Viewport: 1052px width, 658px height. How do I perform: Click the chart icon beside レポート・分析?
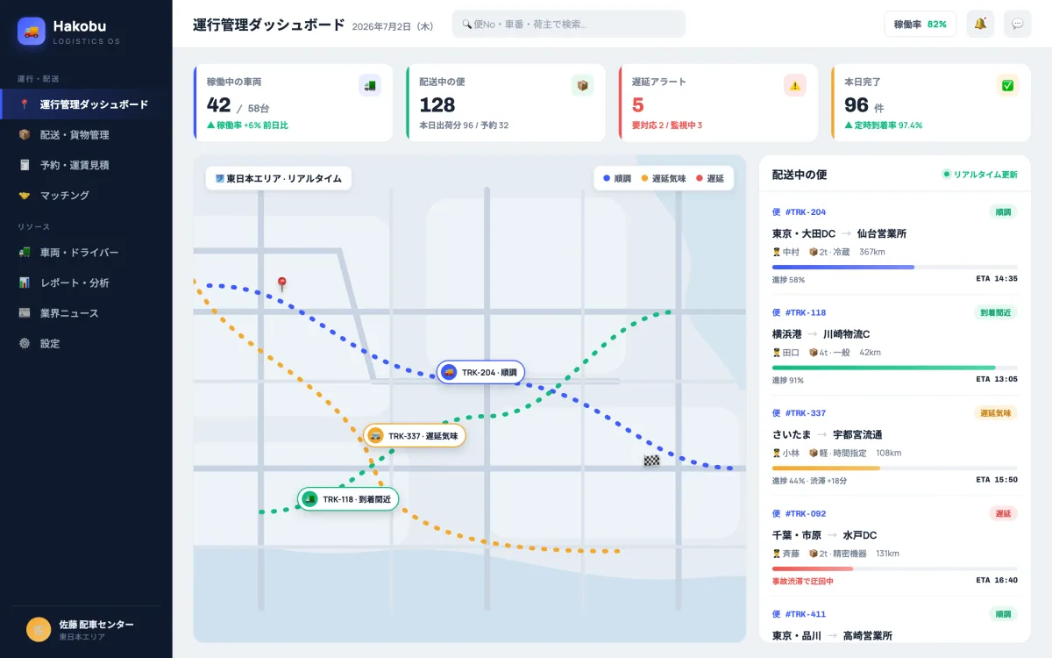point(25,283)
